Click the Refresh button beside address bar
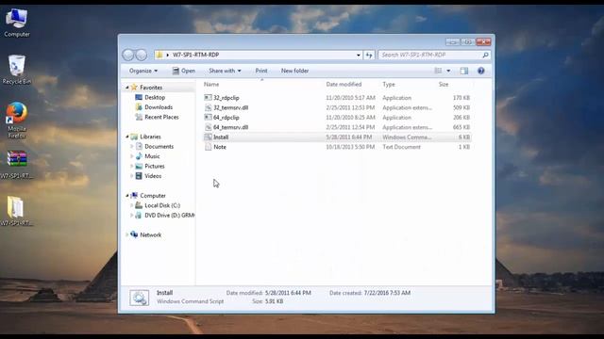The width and height of the screenshot is (604, 339). tap(369, 55)
